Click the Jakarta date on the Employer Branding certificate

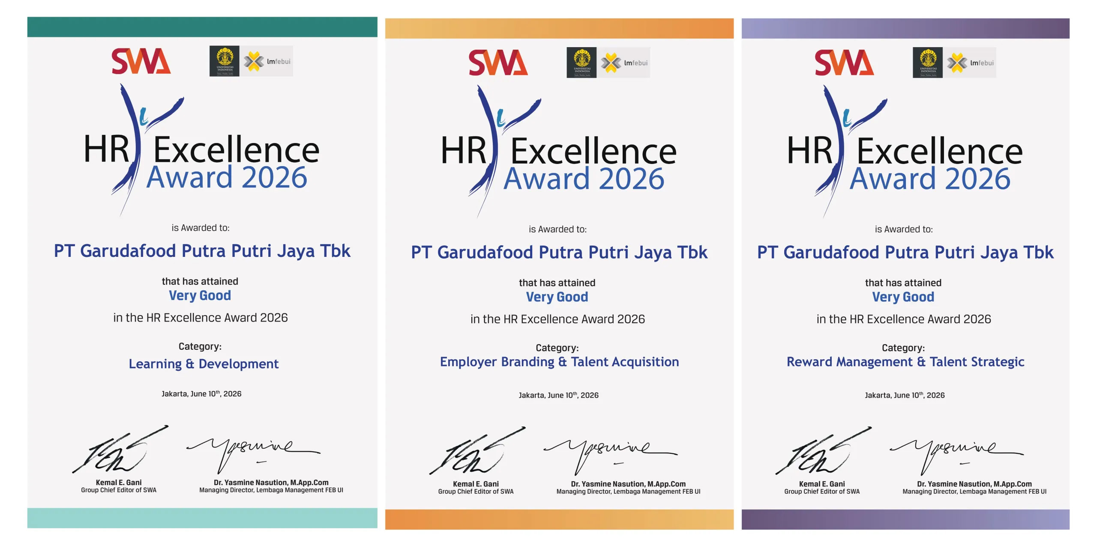558,395
